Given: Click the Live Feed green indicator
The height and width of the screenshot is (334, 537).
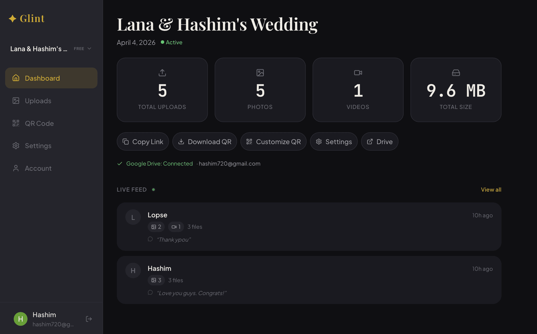Looking at the screenshot, I should (x=153, y=189).
